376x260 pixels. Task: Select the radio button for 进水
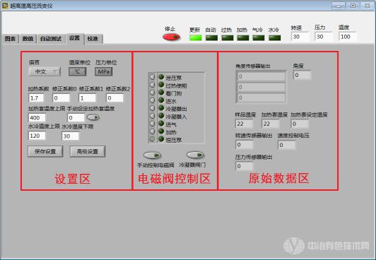[x=152, y=100]
